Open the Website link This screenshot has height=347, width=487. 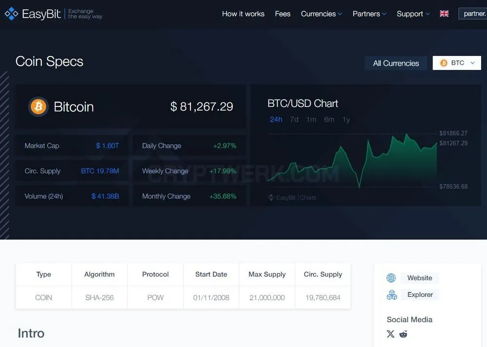[x=420, y=278]
